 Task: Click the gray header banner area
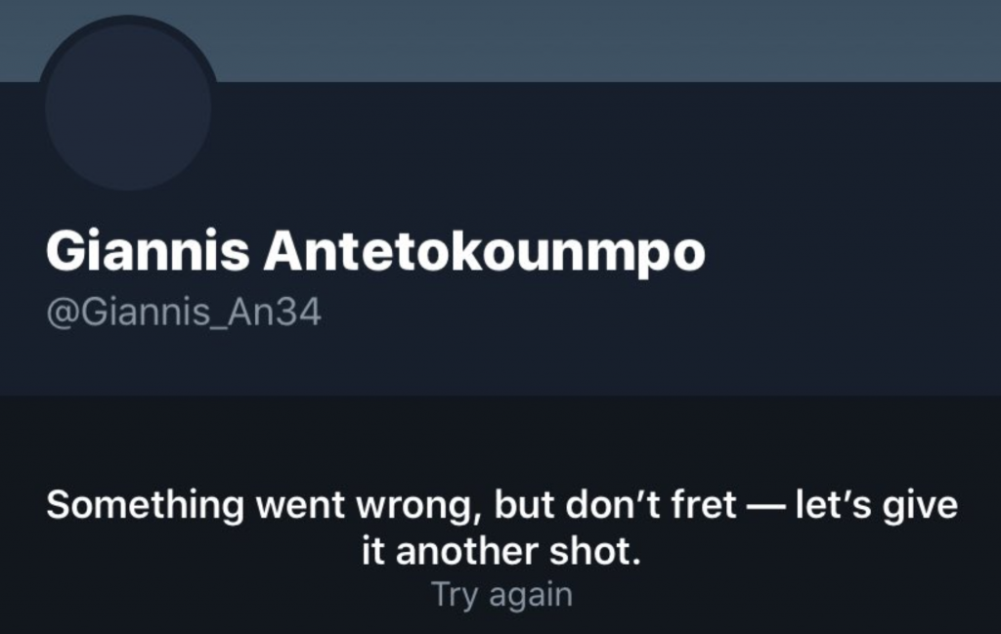pos(587,39)
